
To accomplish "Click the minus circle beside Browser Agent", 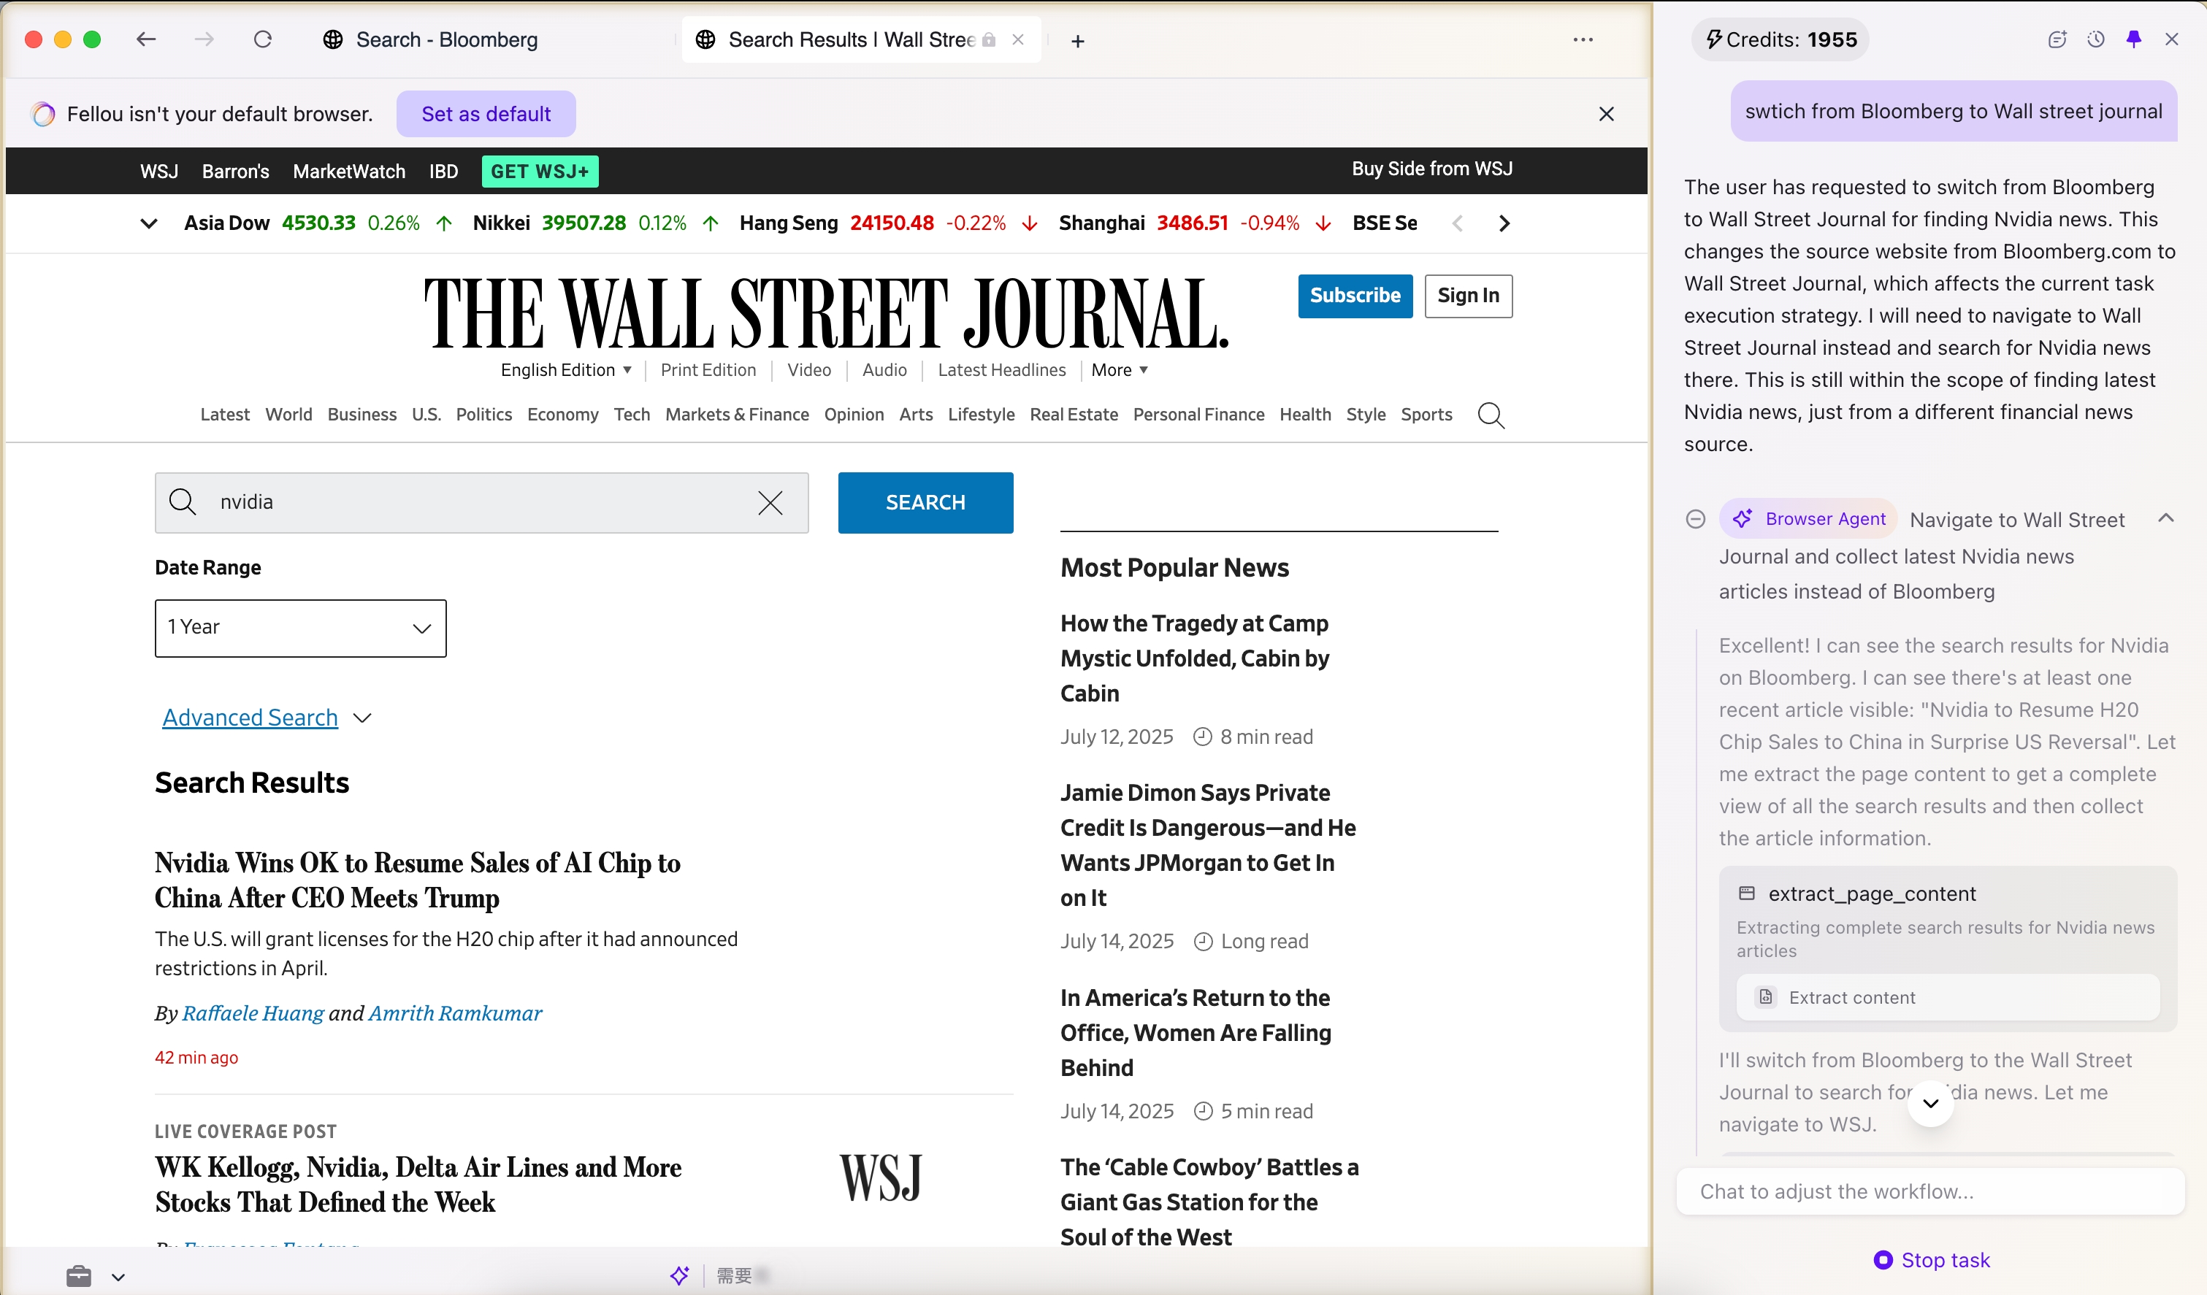I will (x=1696, y=519).
